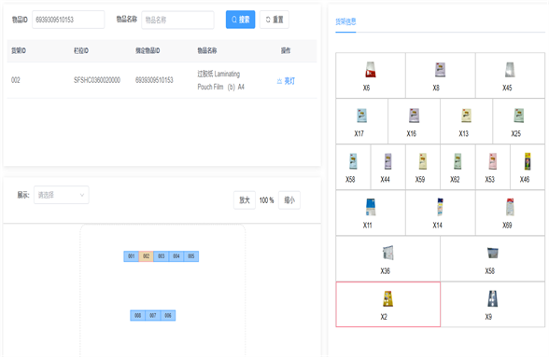The height and width of the screenshot is (357, 549).
Task: Click the X62 product image
Action: 457,161
